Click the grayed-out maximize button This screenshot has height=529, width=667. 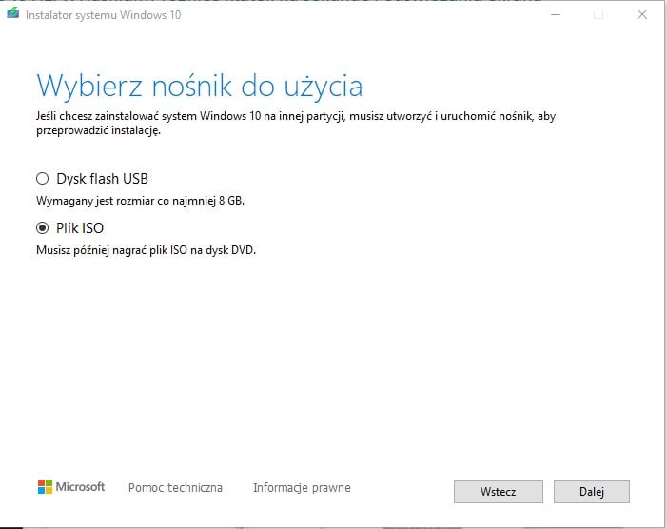[x=598, y=14]
